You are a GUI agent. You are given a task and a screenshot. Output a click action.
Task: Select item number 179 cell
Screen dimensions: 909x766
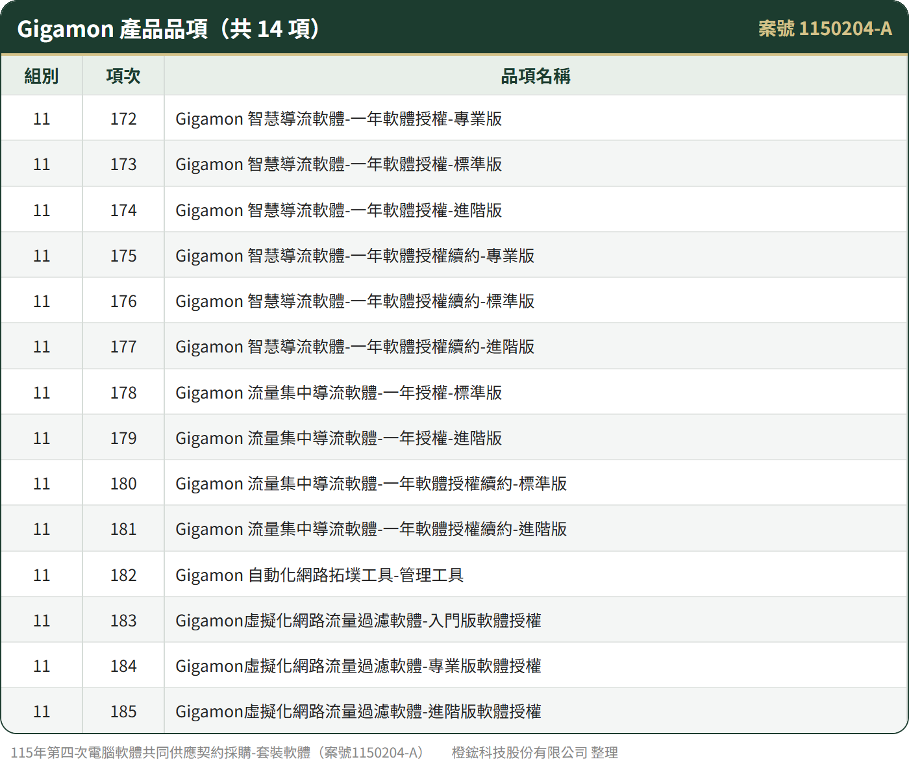point(123,438)
